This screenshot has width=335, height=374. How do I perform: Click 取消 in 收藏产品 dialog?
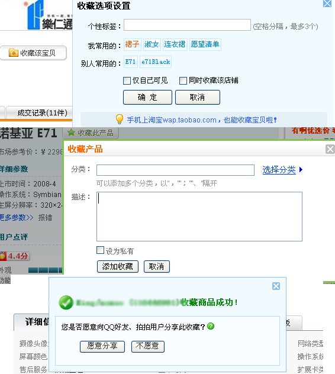pos(157,266)
